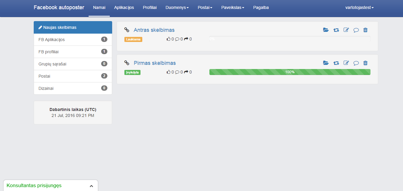Go to the Namai tab
The height and width of the screenshot is (191, 403).
99,8
